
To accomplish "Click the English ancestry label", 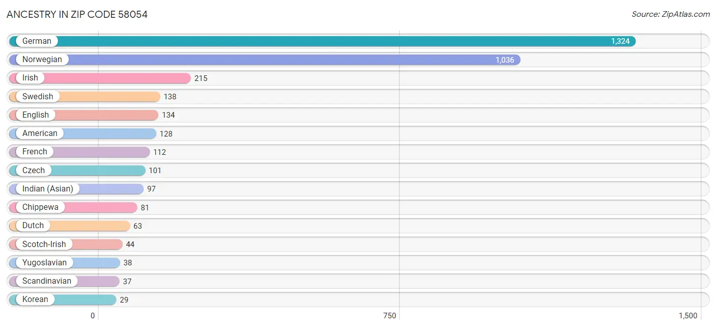I will tap(36, 115).
